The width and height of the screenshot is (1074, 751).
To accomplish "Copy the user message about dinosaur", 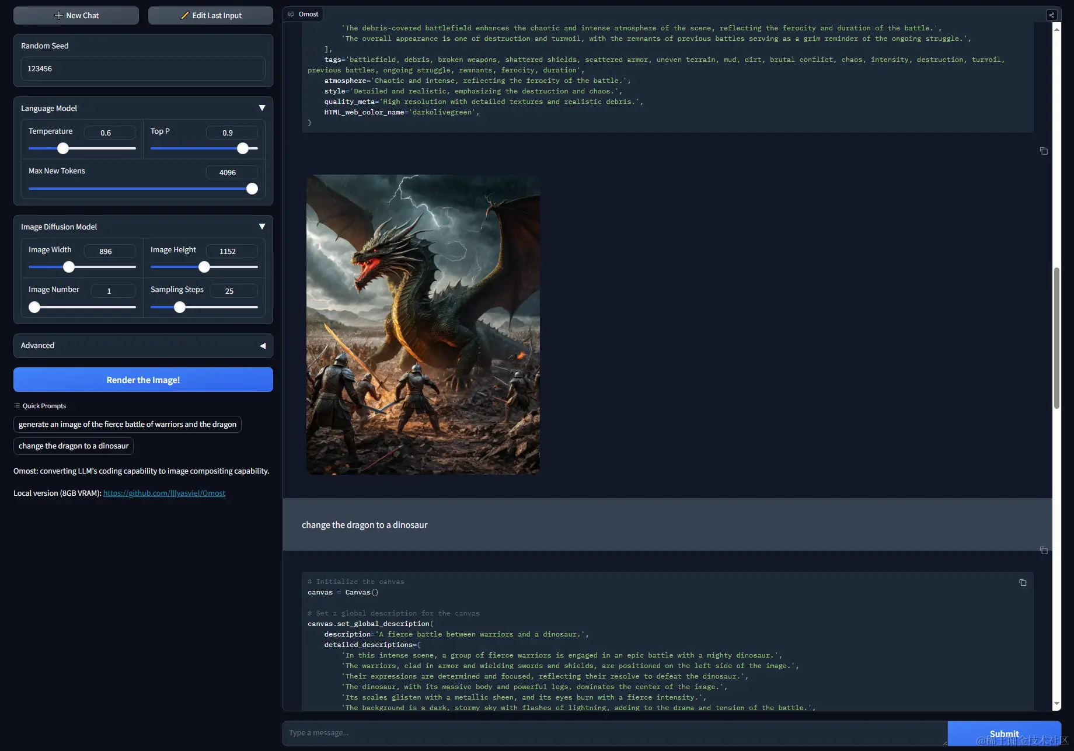I will [1044, 551].
